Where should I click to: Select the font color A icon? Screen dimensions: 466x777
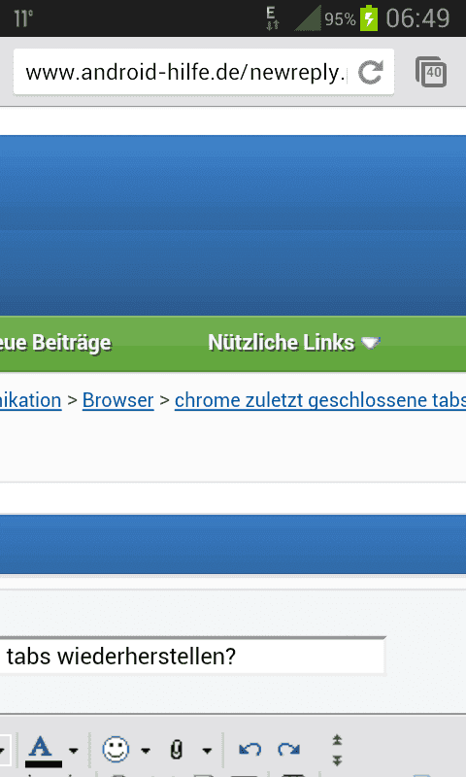(x=44, y=750)
